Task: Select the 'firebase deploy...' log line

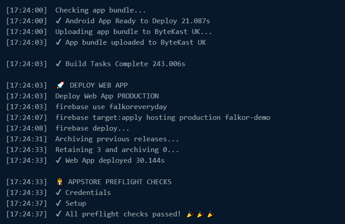Action: tap(92, 128)
